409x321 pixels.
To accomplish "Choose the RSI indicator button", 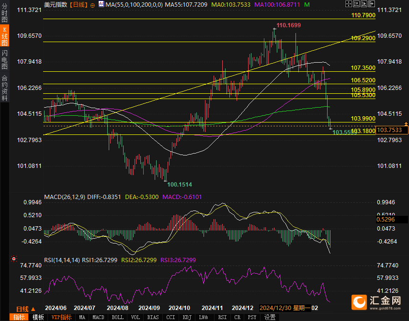I will coord(222,317).
